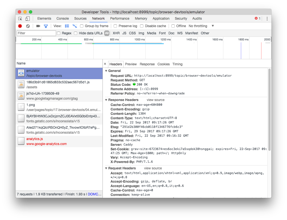Viewport: 287px width, 220px height.
Task: Collapse the General section triangle
Action: [106, 71]
